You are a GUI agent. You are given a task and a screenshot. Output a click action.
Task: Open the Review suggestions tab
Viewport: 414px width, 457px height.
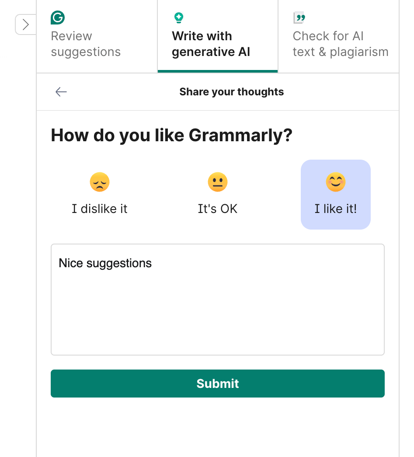pyautogui.click(x=86, y=36)
